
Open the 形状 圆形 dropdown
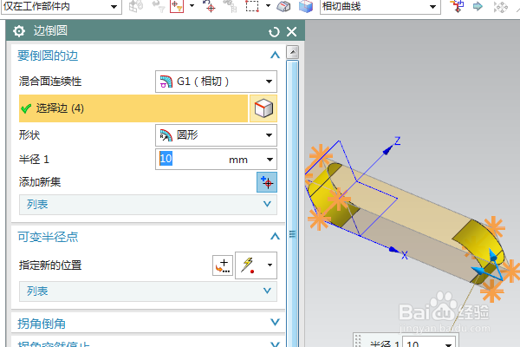click(216, 135)
